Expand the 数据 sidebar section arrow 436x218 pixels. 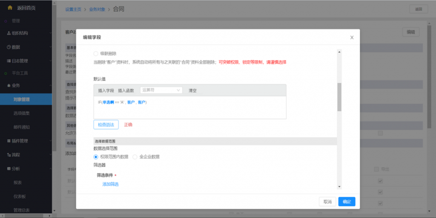pyautogui.click(x=50, y=47)
